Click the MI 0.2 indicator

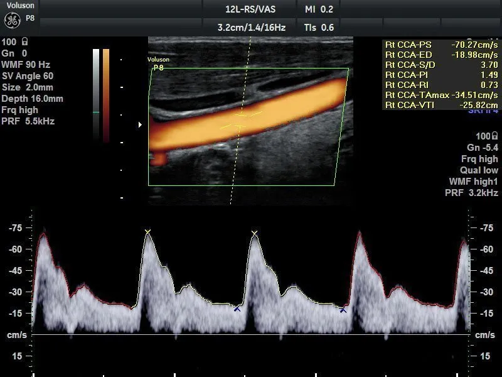(319, 10)
